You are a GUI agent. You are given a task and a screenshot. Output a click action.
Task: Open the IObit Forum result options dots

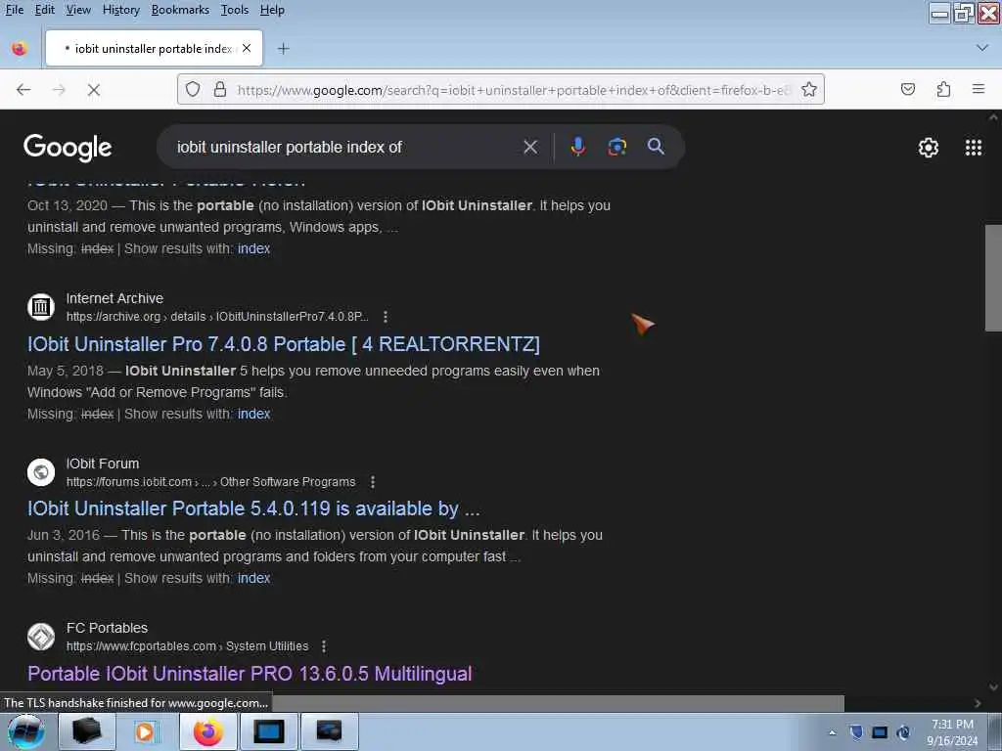(x=373, y=482)
